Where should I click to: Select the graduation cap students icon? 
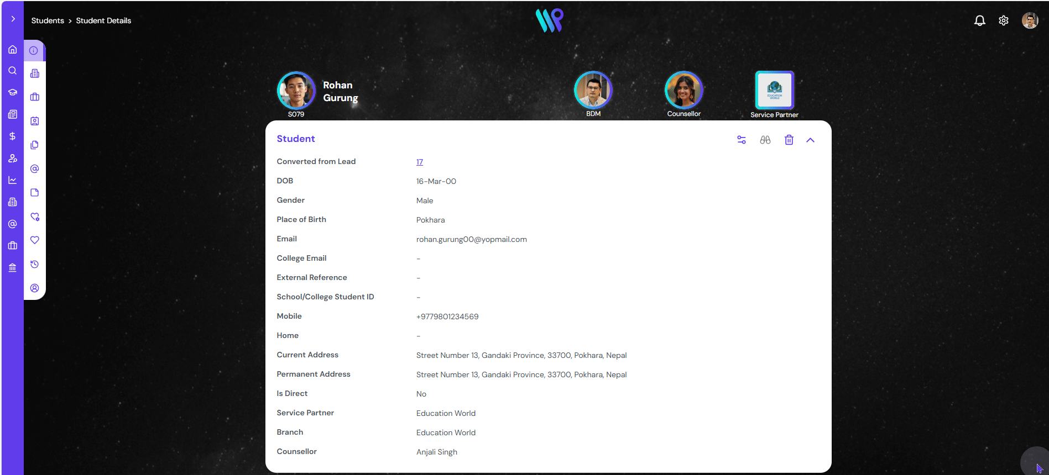(12, 92)
